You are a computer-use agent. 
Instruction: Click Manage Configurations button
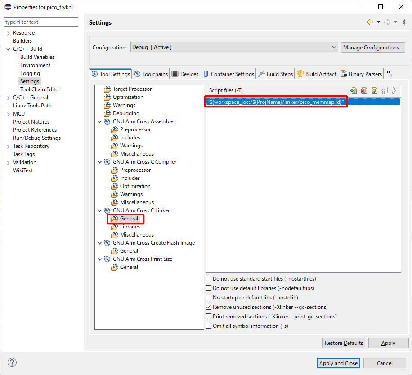pos(373,47)
